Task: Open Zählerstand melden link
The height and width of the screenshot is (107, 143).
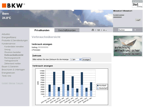Action: (12, 64)
